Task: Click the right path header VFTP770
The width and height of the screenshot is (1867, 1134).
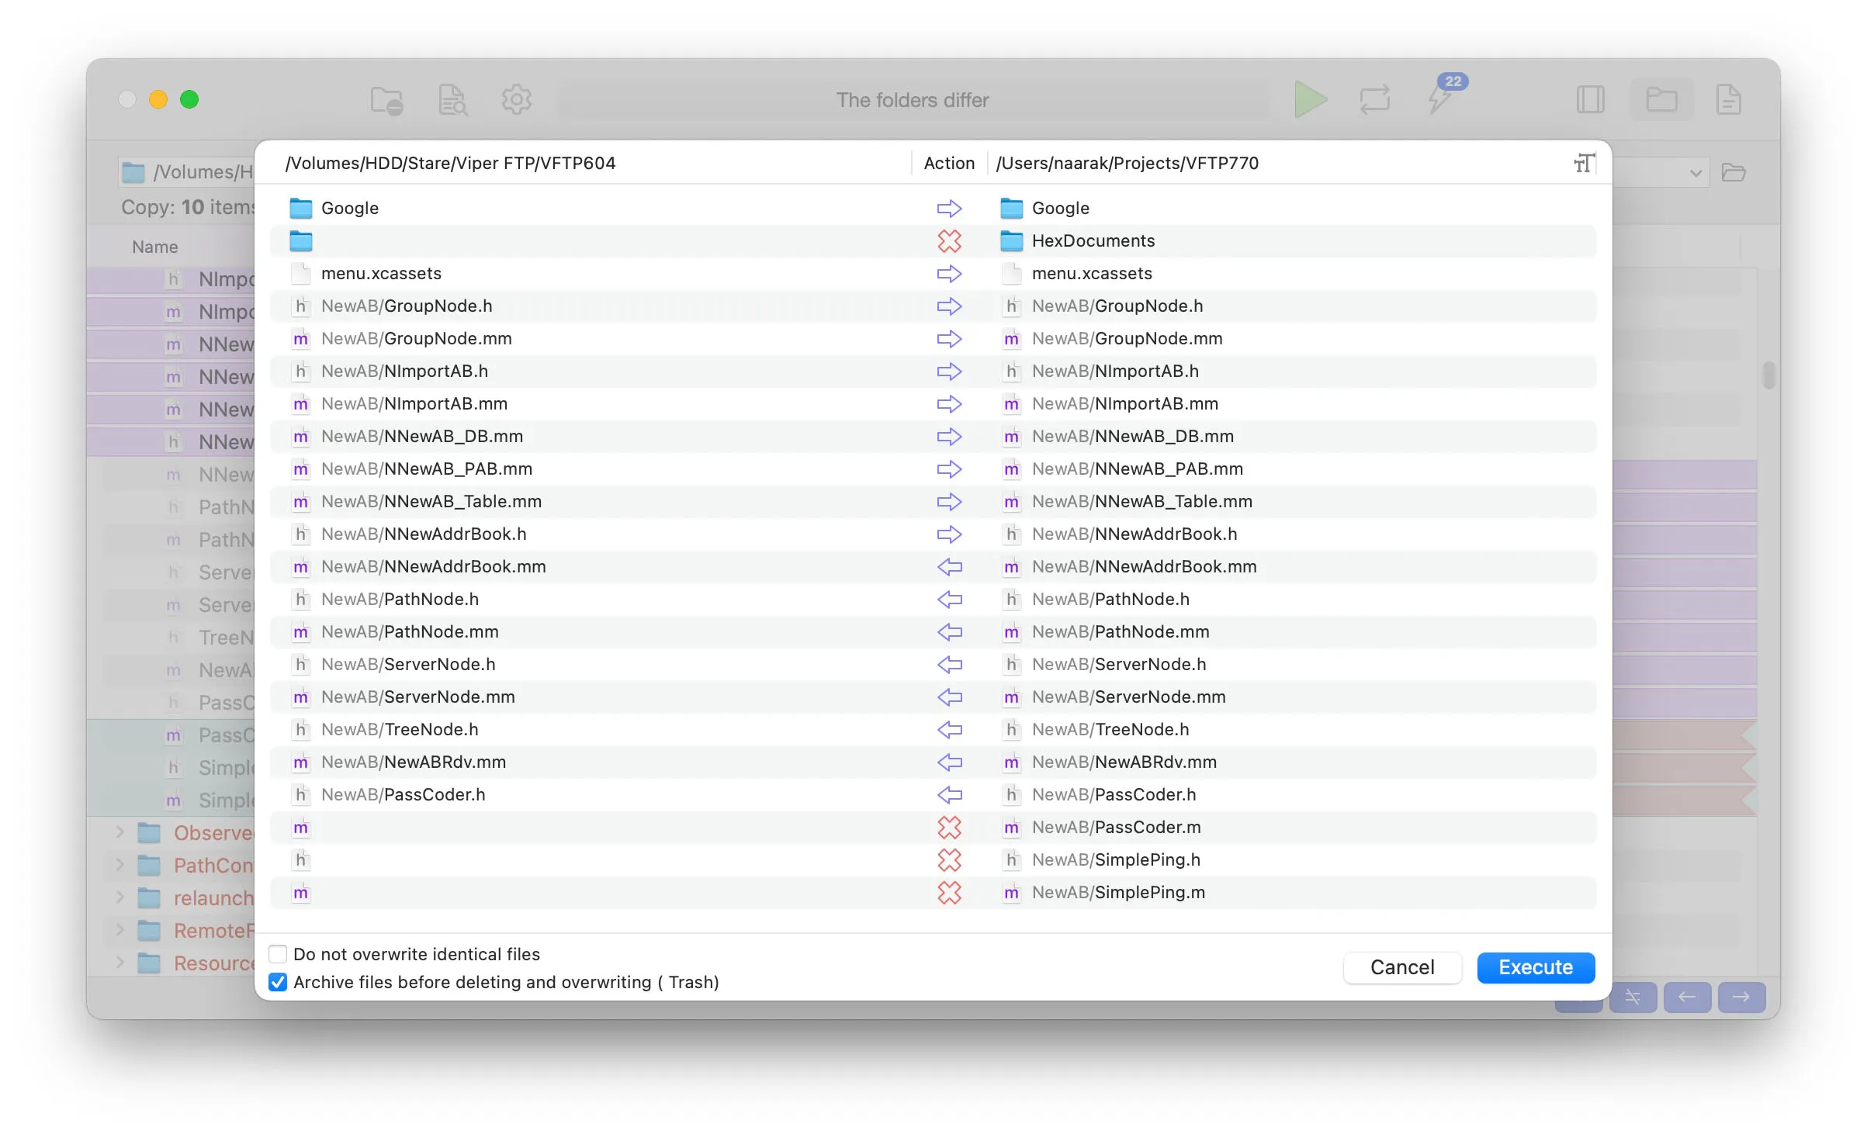Action: 1127,163
